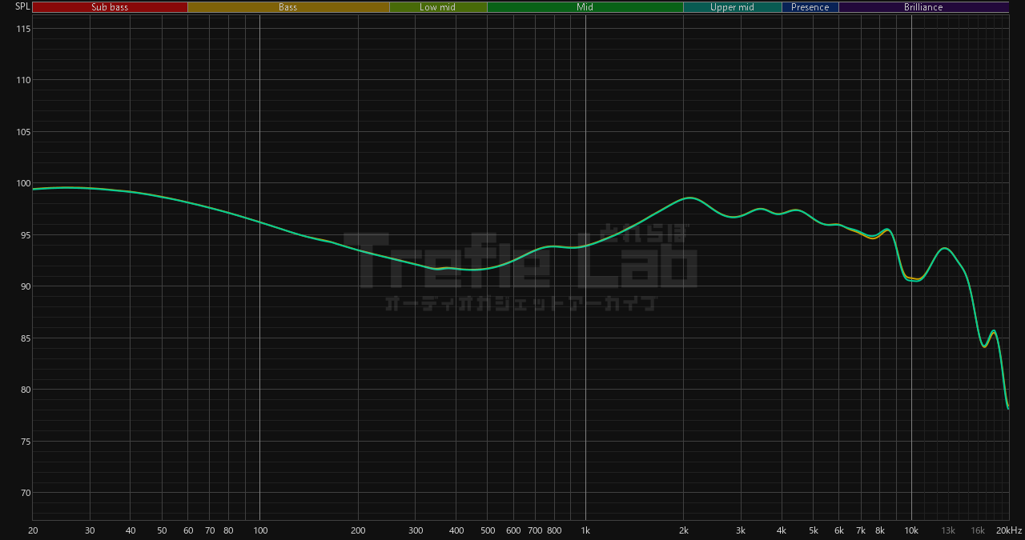This screenshot has height=540, width=1025.
Task: Click the curve peak near 2k
Action: (x=688, y=197)
